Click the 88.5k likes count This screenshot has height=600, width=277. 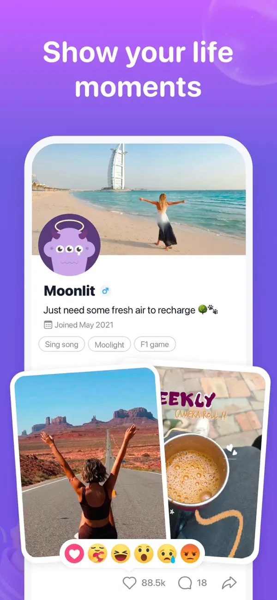(153, 583)
